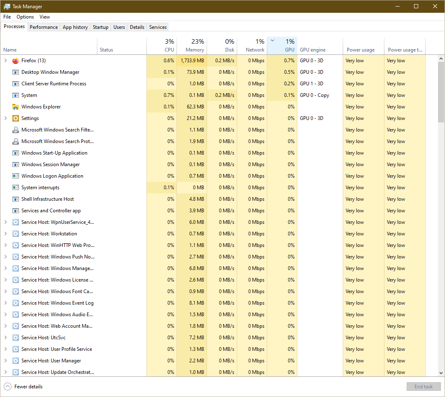Screen dimensions: 445x397
Task: Click the vertical scrollbar thumb
Action: [x=441, y=92]
